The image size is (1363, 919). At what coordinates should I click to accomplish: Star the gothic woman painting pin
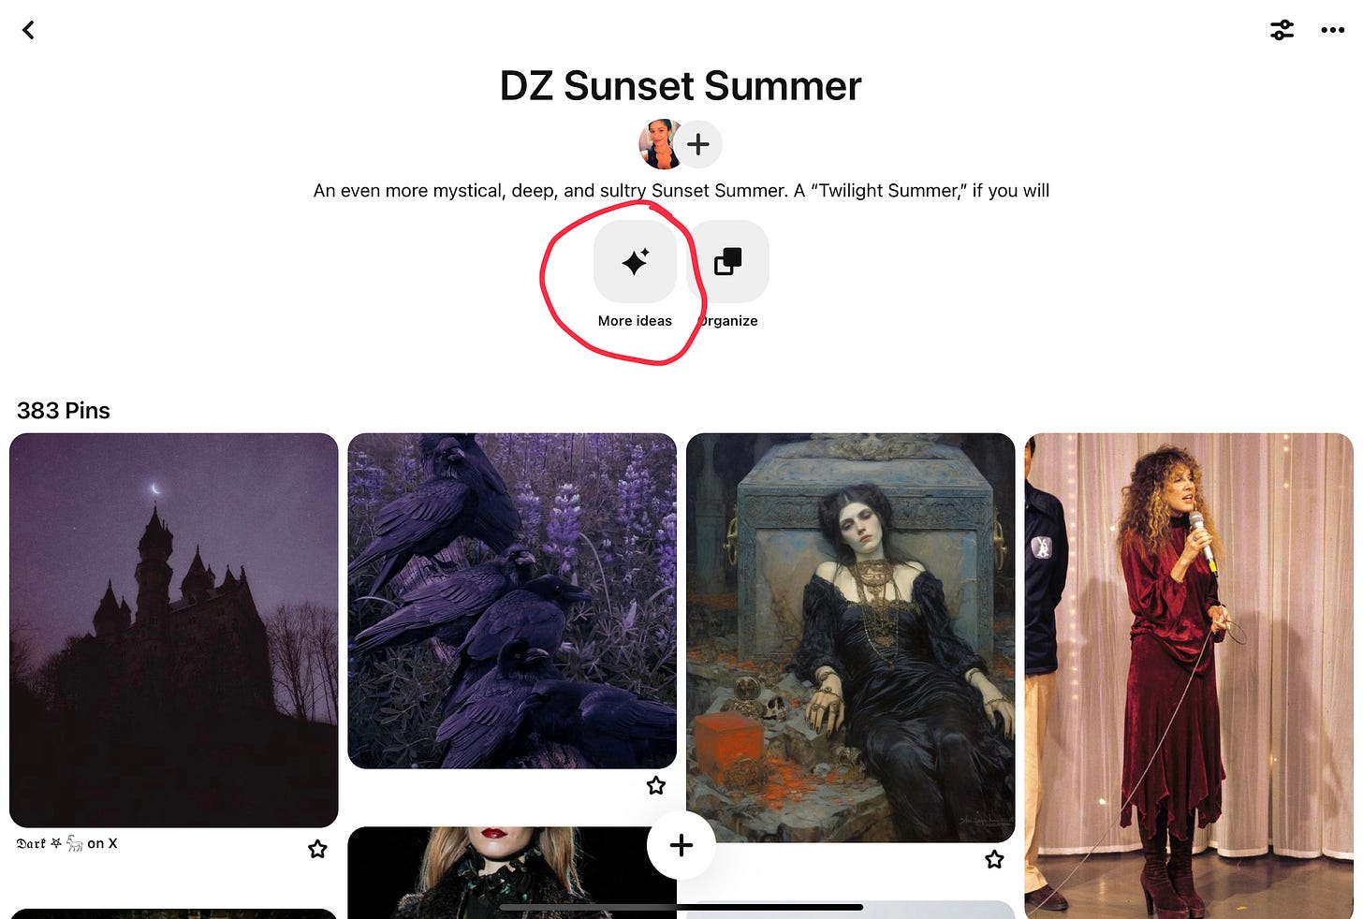[994, 859]
